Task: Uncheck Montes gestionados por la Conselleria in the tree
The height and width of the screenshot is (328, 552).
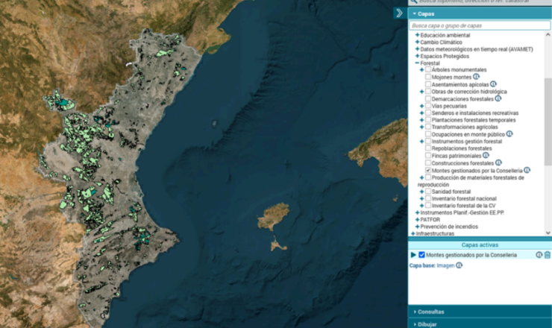Action: click(x=428, y=170)
